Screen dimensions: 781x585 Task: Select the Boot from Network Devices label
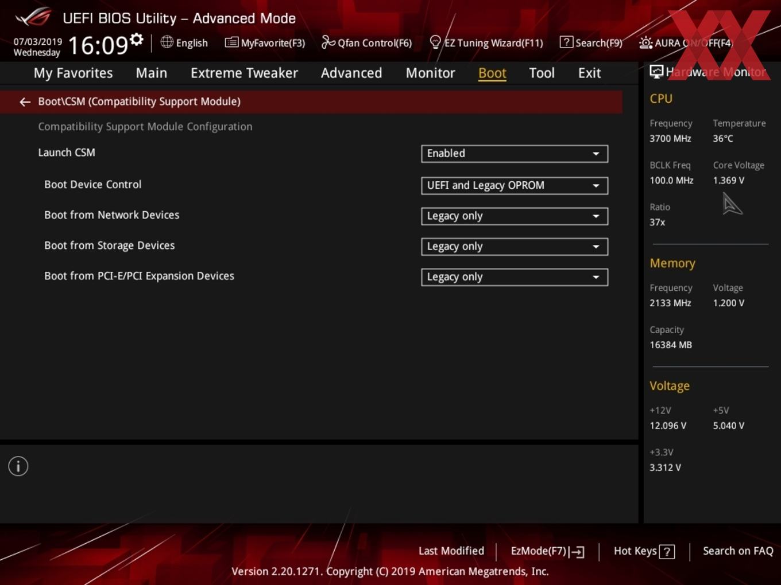(112, 215)
